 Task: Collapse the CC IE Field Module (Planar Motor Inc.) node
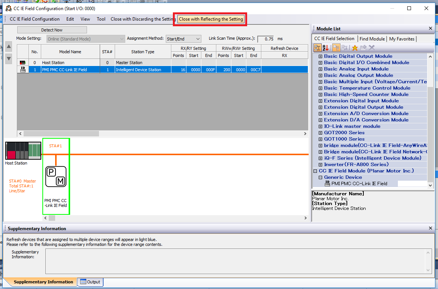(315, 171)
